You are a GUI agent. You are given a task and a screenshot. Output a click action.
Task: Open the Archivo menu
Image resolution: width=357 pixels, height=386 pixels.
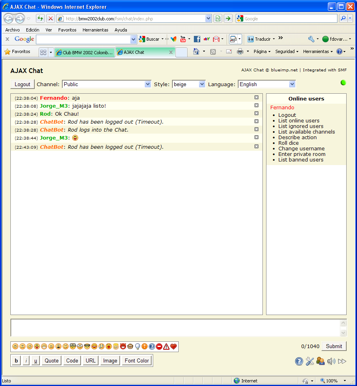click(x=12, y=30)
